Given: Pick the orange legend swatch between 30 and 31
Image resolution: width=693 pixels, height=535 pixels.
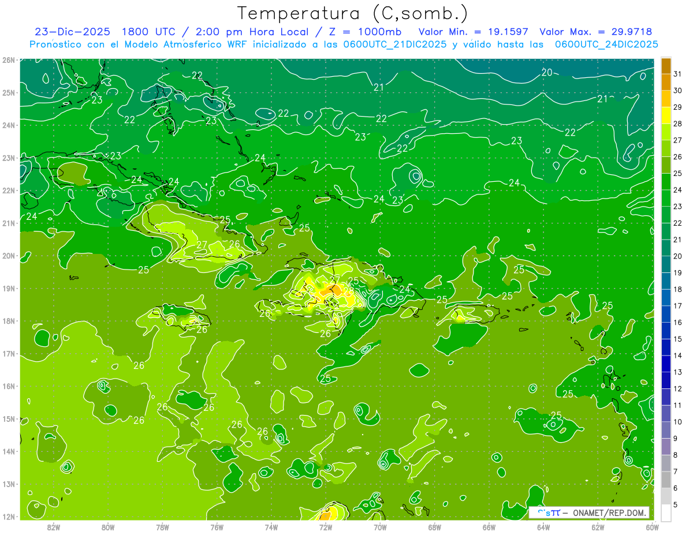Looking at the screenshot, I should pos(666,82).
